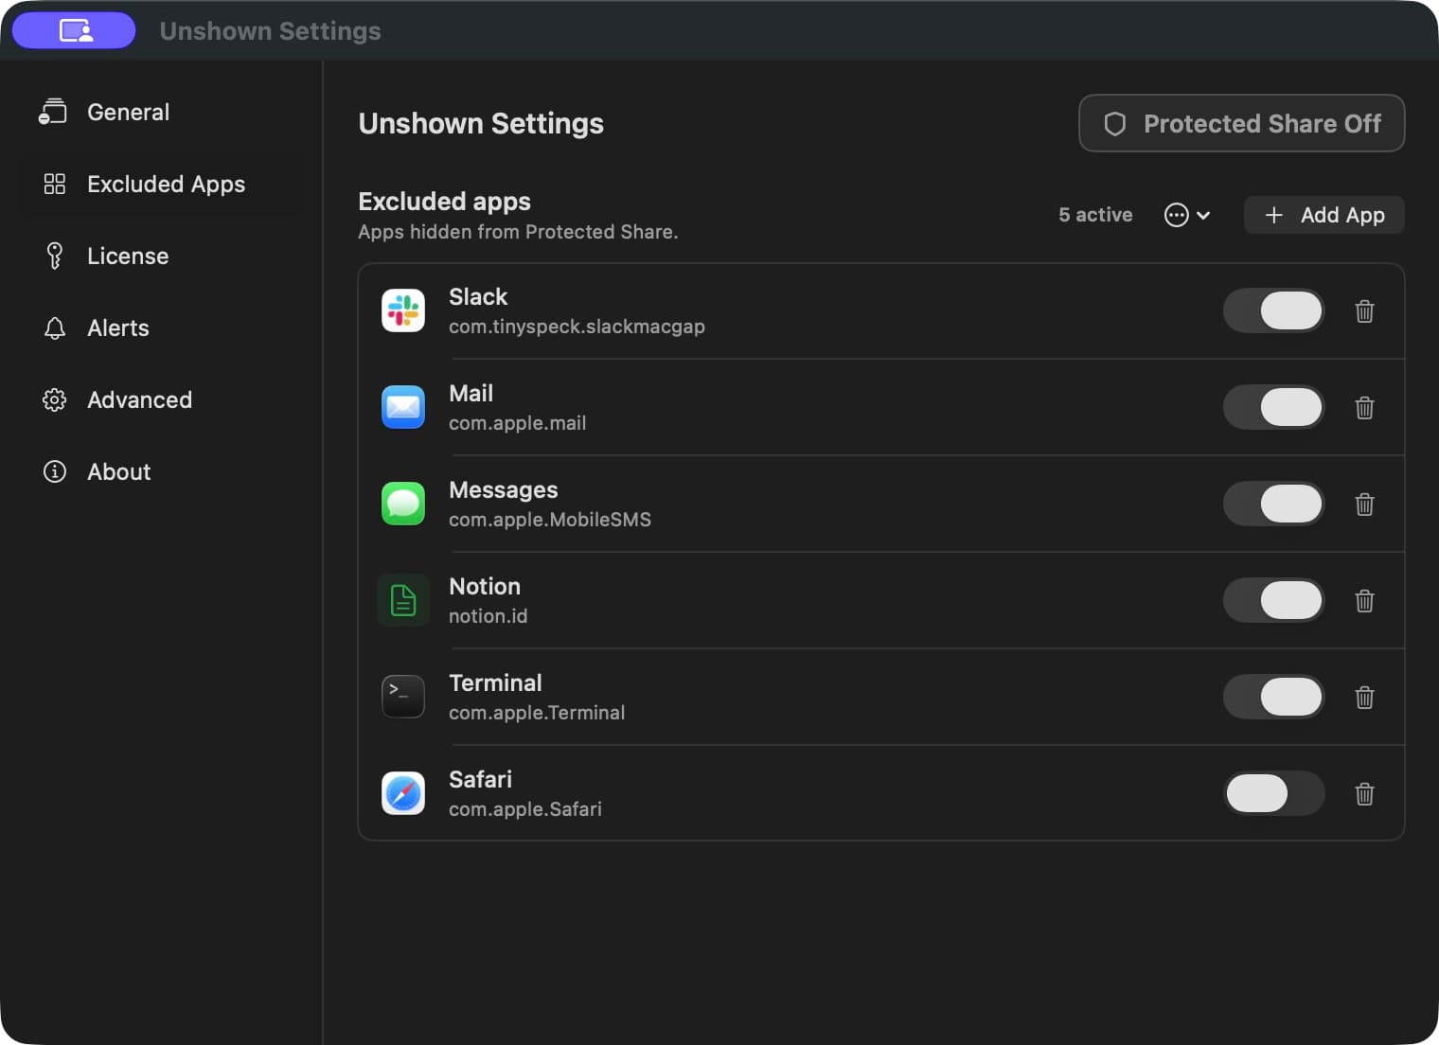This screenshot has height=1045, width=1439.
Task: Disable the Mail exclusion toggle
Action: coord(1273,407)
